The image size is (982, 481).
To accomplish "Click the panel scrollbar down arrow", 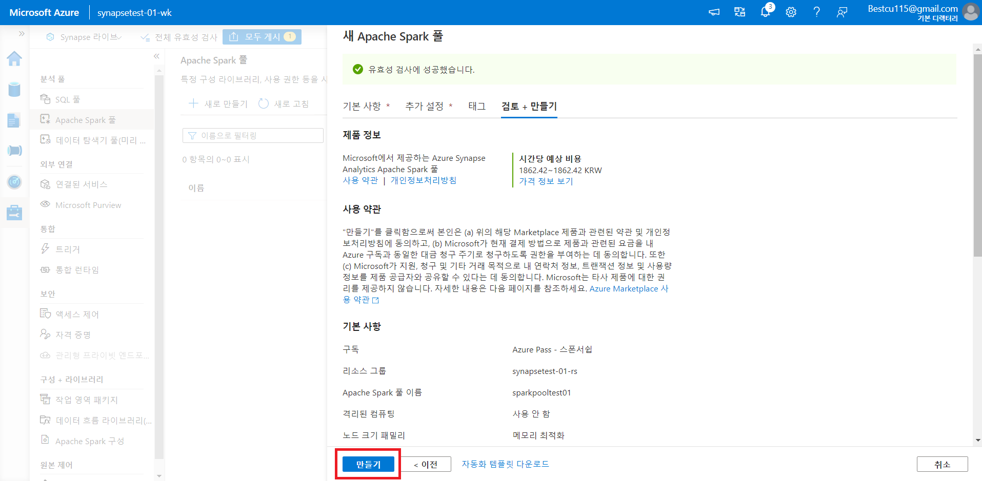I will click(x=978, y=440).
